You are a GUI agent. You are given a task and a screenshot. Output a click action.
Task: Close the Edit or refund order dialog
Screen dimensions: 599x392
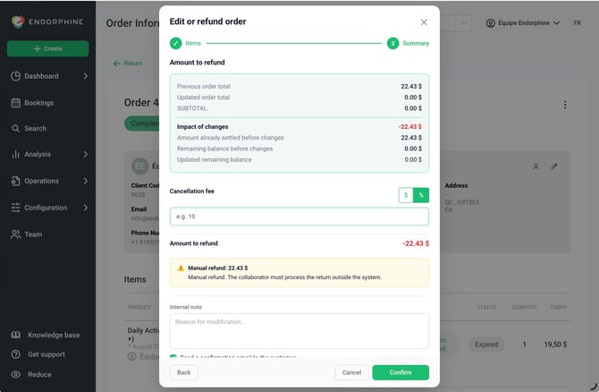tap(424, 22)
